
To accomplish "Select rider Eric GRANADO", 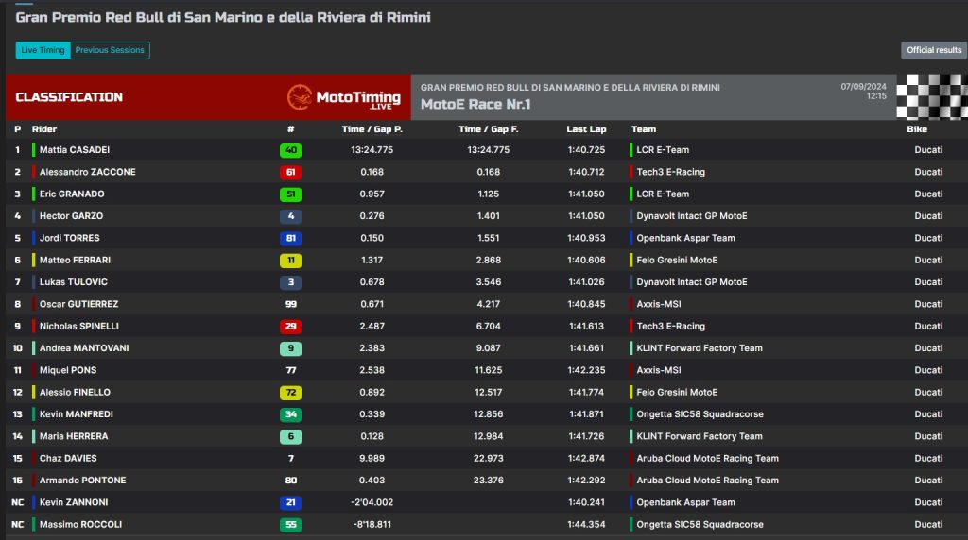I will click(72, 194).
